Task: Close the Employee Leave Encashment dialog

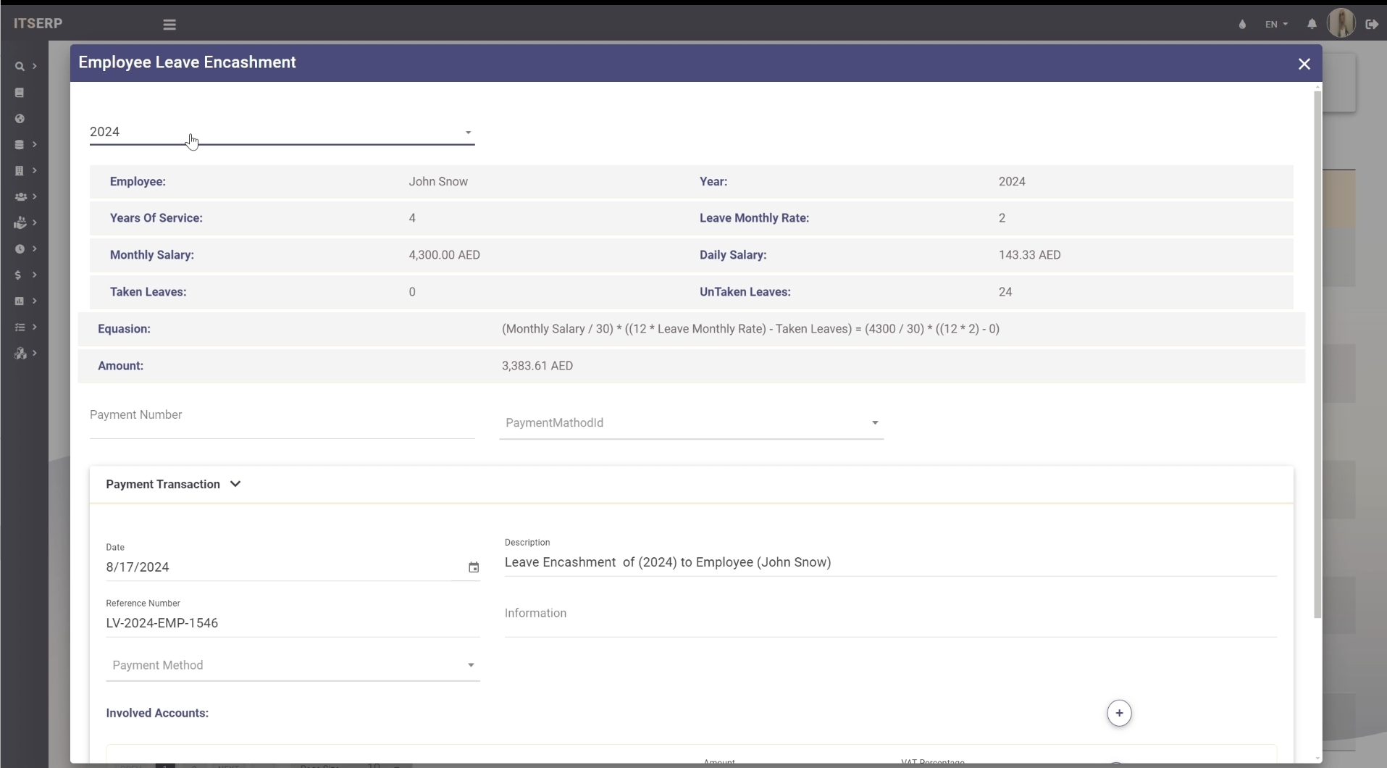Action: [x=1304, y=64]
